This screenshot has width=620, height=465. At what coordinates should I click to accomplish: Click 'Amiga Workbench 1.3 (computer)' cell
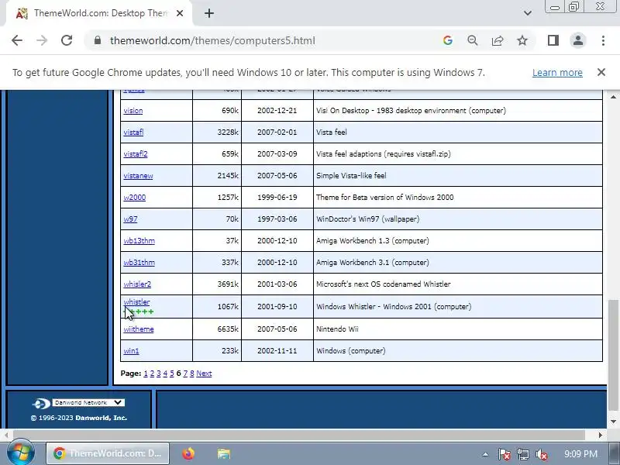point(458,241)
